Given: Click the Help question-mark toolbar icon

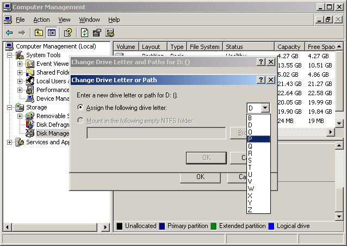Looking at the screenshot, I should [x=68, y=33].
